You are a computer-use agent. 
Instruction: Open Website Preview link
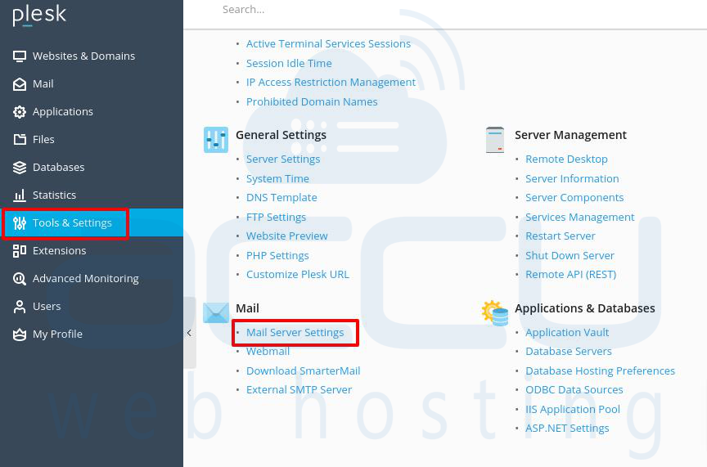pyautogui.click(x=286, y=236)
